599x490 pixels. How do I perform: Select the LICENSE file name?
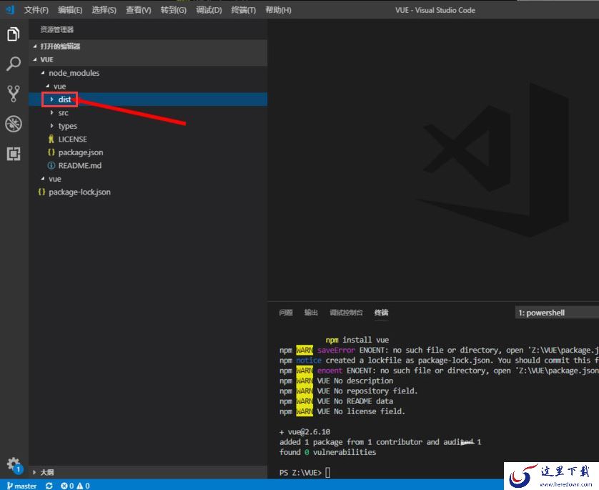[73, 139]
